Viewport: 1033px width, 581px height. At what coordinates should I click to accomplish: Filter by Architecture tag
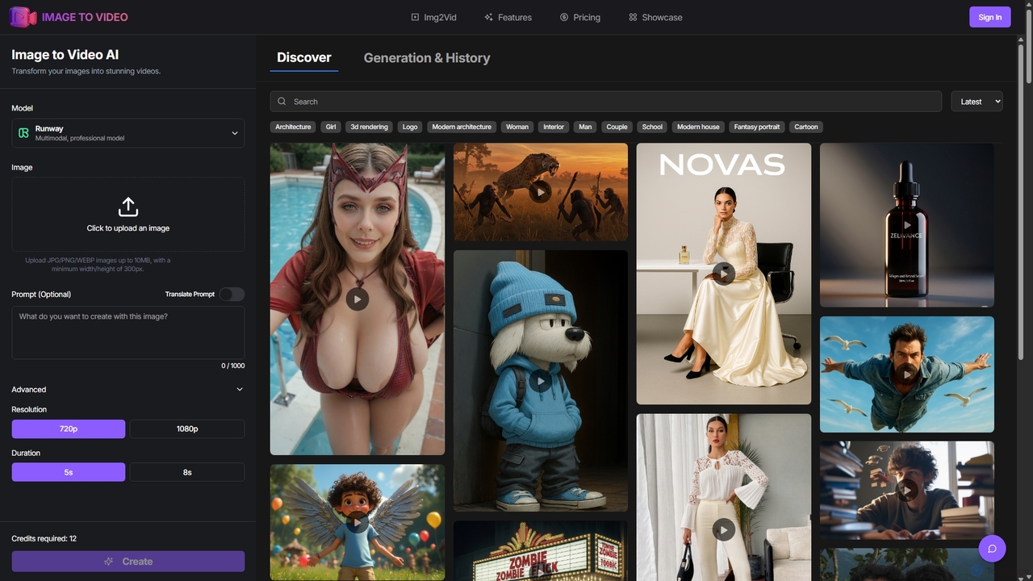[x=293, y=127]
